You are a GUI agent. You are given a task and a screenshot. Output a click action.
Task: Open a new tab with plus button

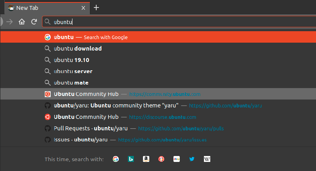pyautogui.click(x=96, y=8)
